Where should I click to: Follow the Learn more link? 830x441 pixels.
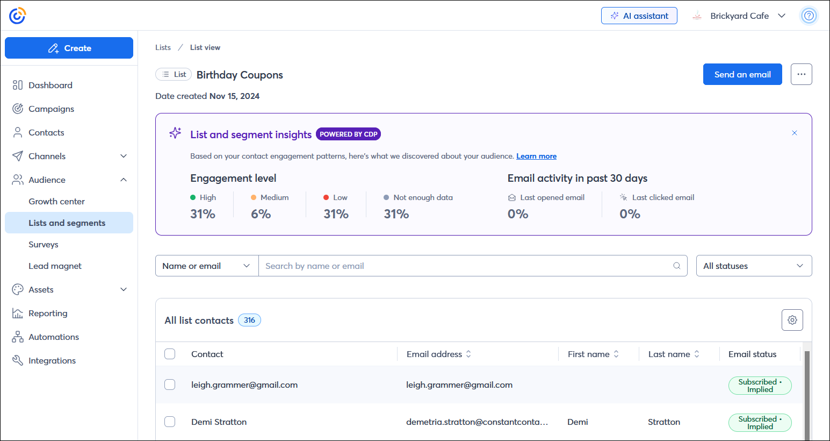[536, 156]
